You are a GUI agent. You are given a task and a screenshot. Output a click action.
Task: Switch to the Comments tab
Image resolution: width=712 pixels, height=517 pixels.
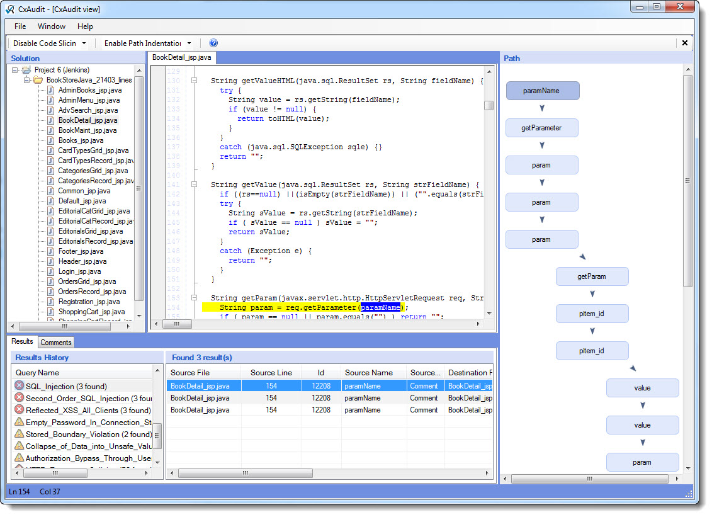(56, 343)
